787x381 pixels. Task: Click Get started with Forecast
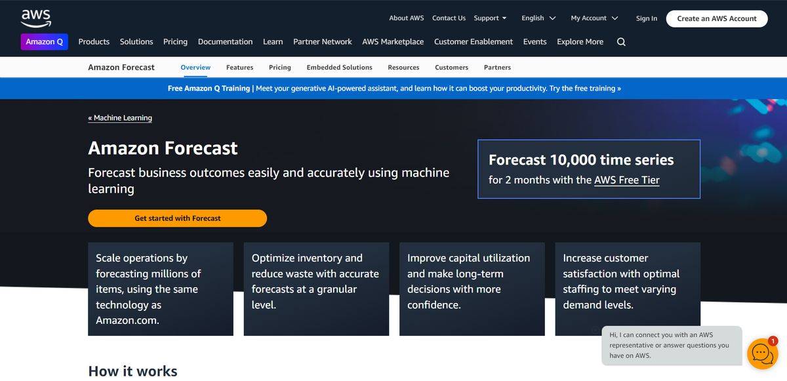click(x=177, y=217)
